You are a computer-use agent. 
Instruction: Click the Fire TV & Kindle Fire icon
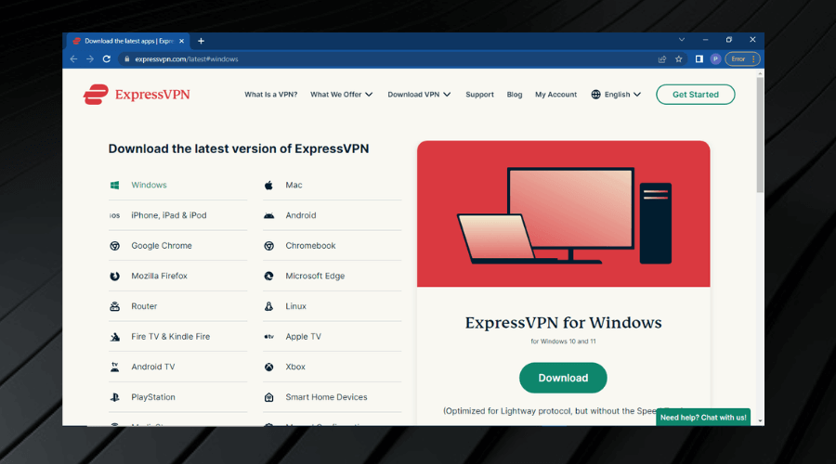click(x=114, y=337)
